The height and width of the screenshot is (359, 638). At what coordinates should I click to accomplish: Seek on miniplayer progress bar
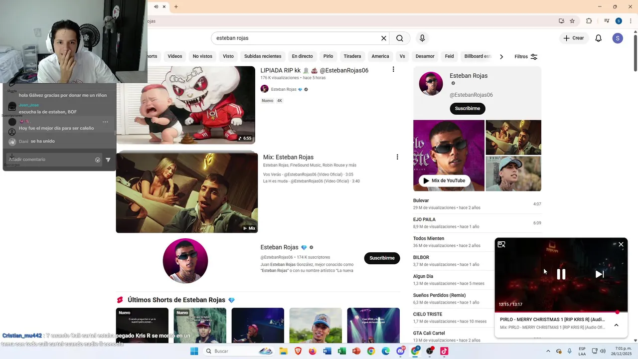[x=561, y=312]
